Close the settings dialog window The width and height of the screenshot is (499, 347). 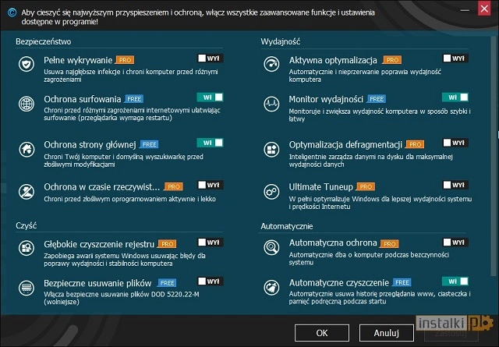(487, 13)
